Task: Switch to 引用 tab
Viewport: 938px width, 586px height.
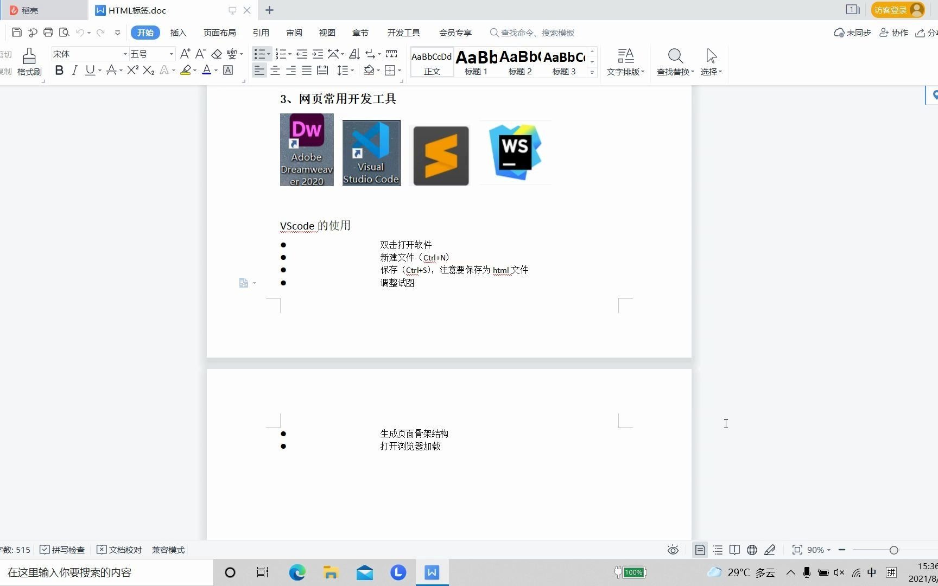Action: click(x=261, y=33)
